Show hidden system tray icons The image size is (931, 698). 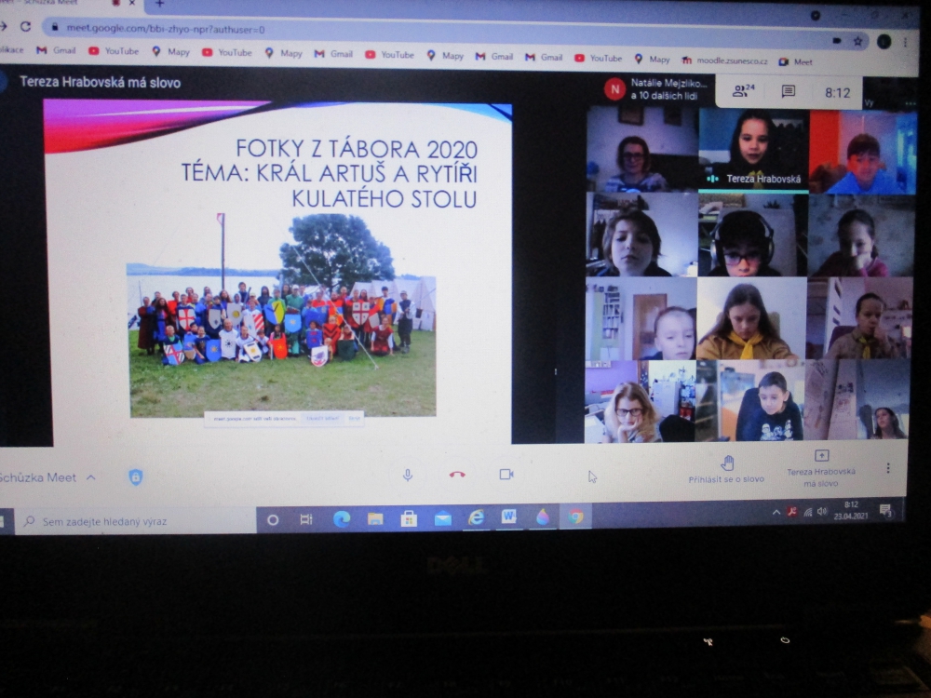(776, 512)
